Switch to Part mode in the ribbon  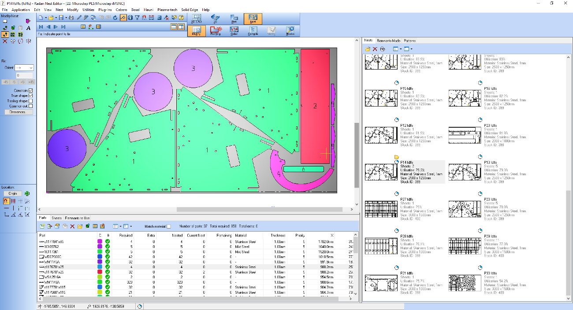234,19
